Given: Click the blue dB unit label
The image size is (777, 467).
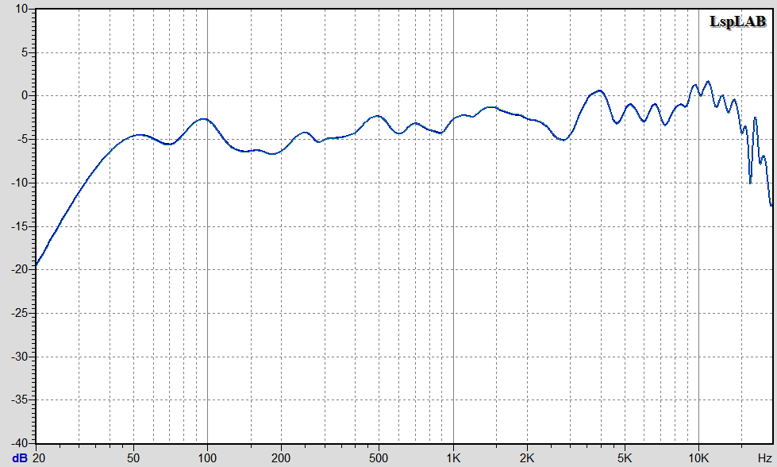Looking at the screenshot, I should 20,458.
